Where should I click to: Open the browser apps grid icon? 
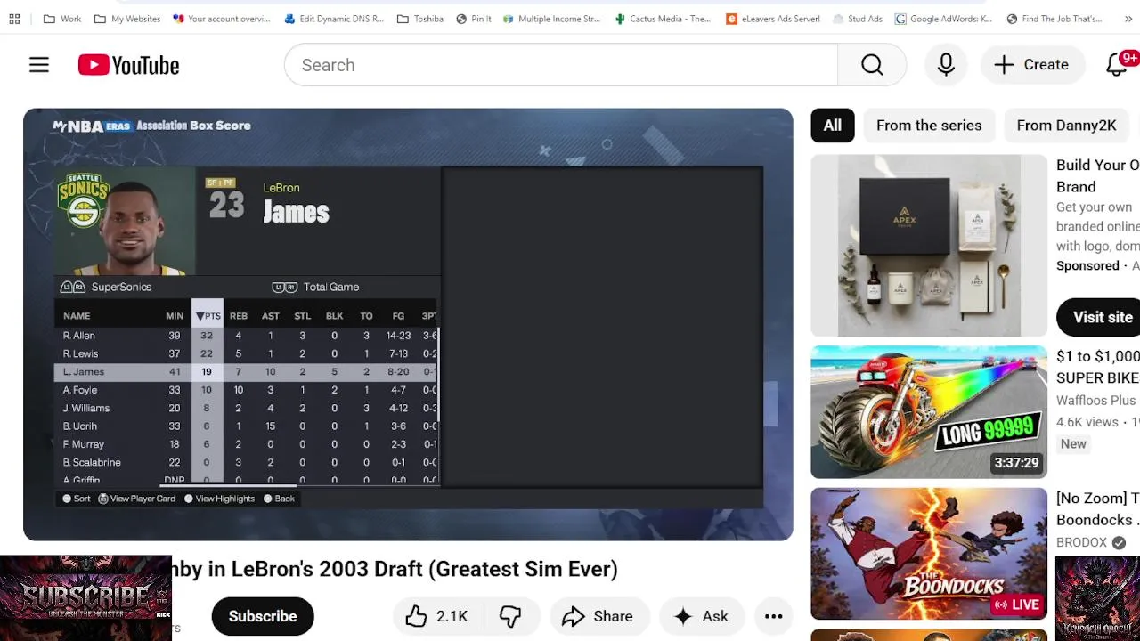(14, 19)
